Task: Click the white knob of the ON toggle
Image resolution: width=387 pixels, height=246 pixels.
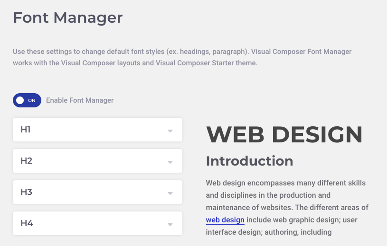Action: [x=20, y=100]
